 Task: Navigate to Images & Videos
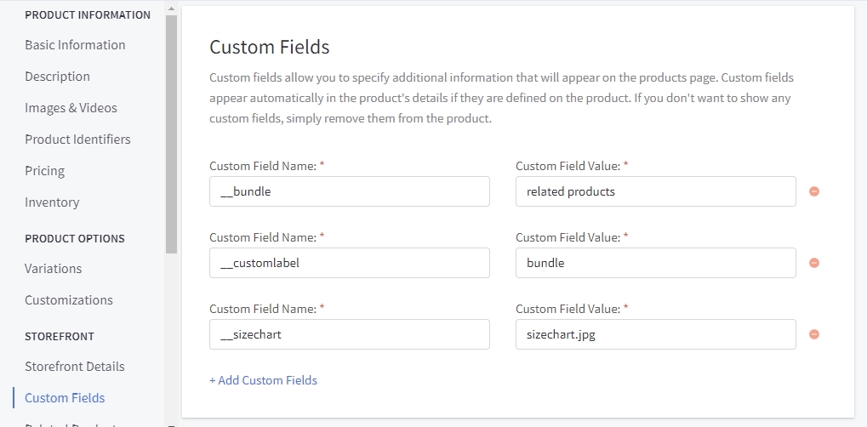tap(71, 108)
